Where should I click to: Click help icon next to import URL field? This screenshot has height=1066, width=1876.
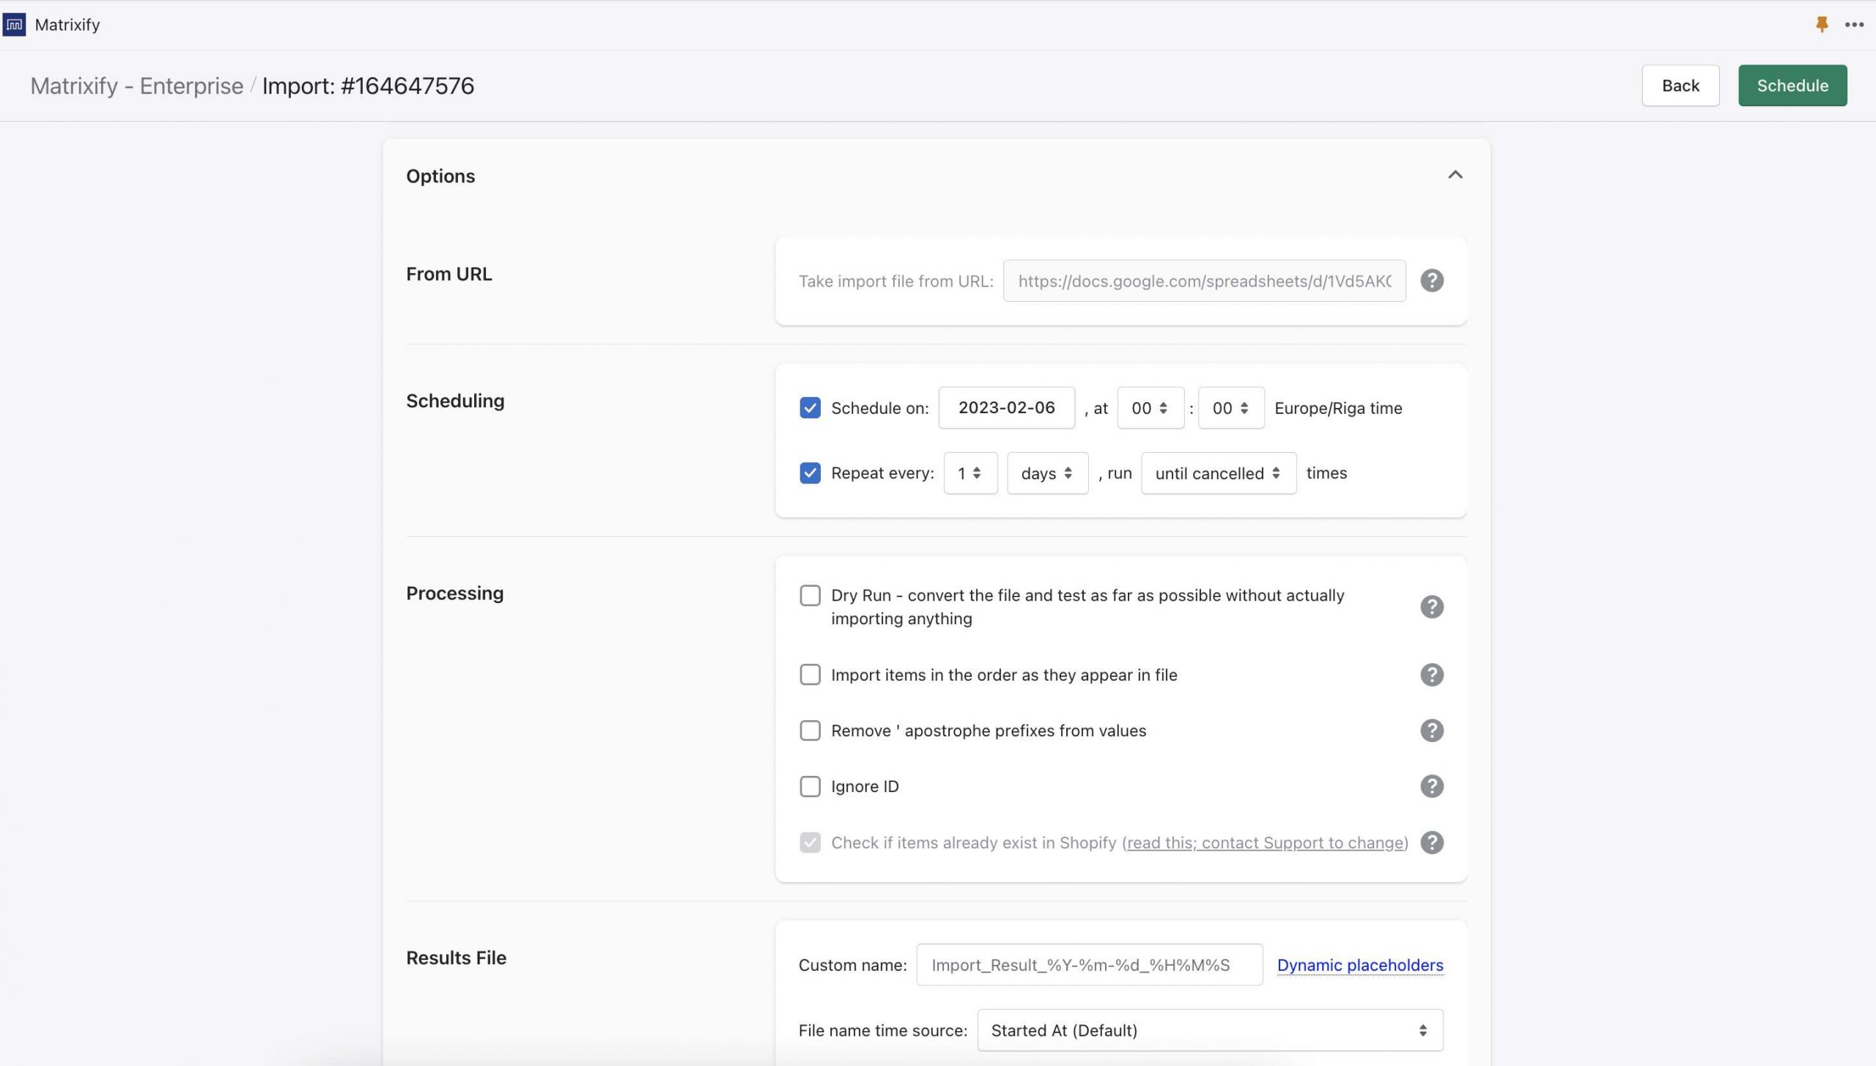pyautogui.click(x=1431, y=281)
